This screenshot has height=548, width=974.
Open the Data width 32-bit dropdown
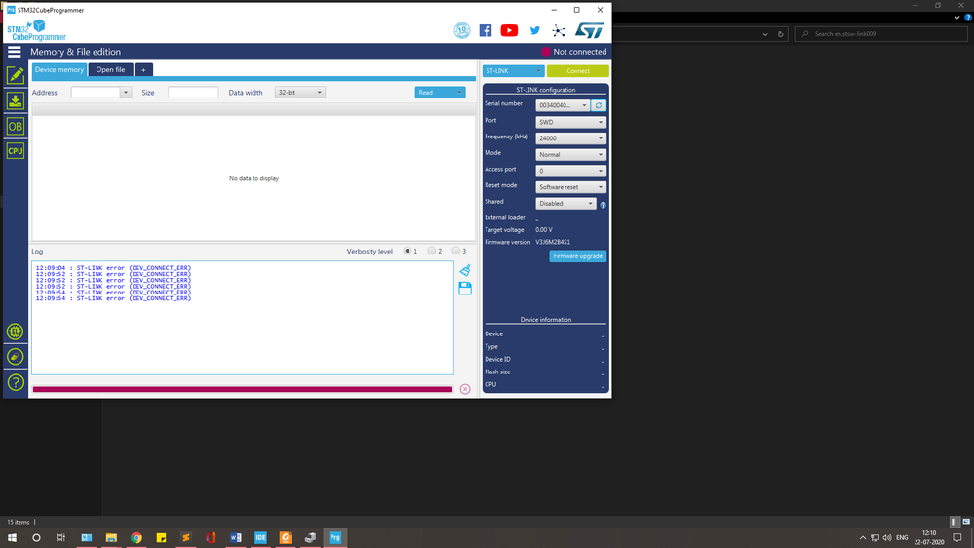[300, 93]
